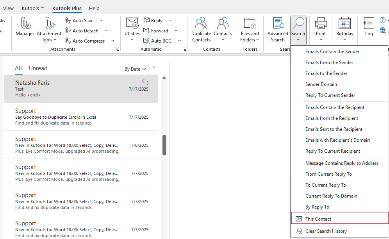This screenshot has width=389, height=239.
Task: Switch to the View ribbon tab
Action: point(8,9)
